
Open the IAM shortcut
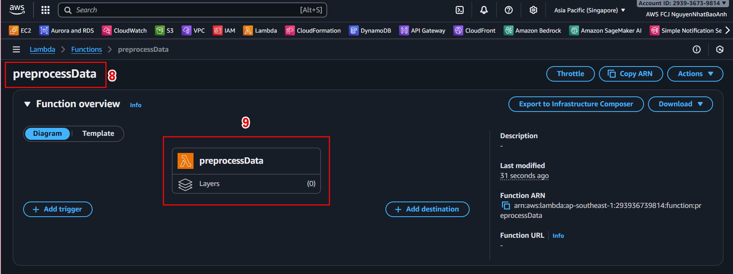224,31
